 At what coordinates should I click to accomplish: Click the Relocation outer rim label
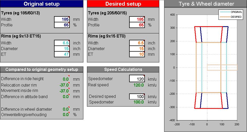pos(19,85)
